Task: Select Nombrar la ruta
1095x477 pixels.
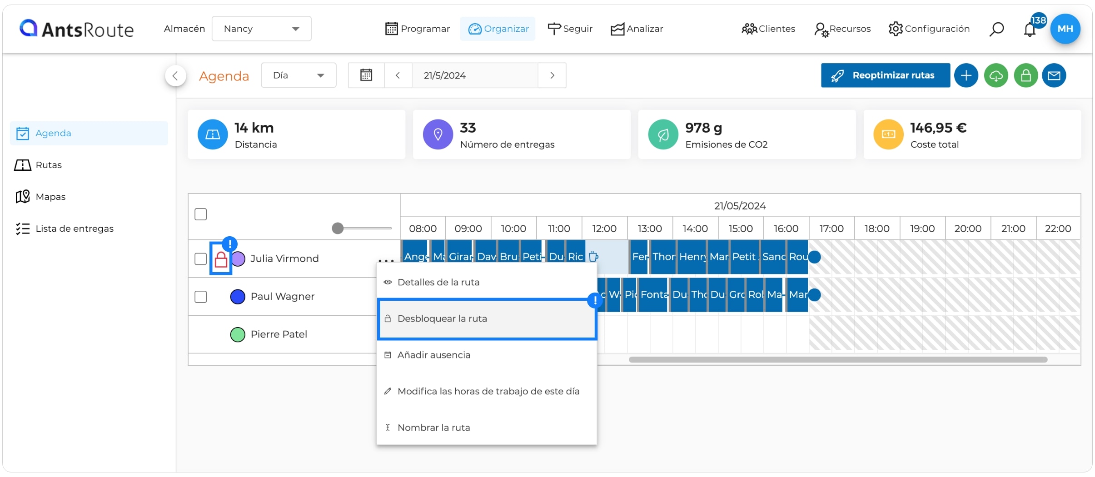Action: [487, 428]
